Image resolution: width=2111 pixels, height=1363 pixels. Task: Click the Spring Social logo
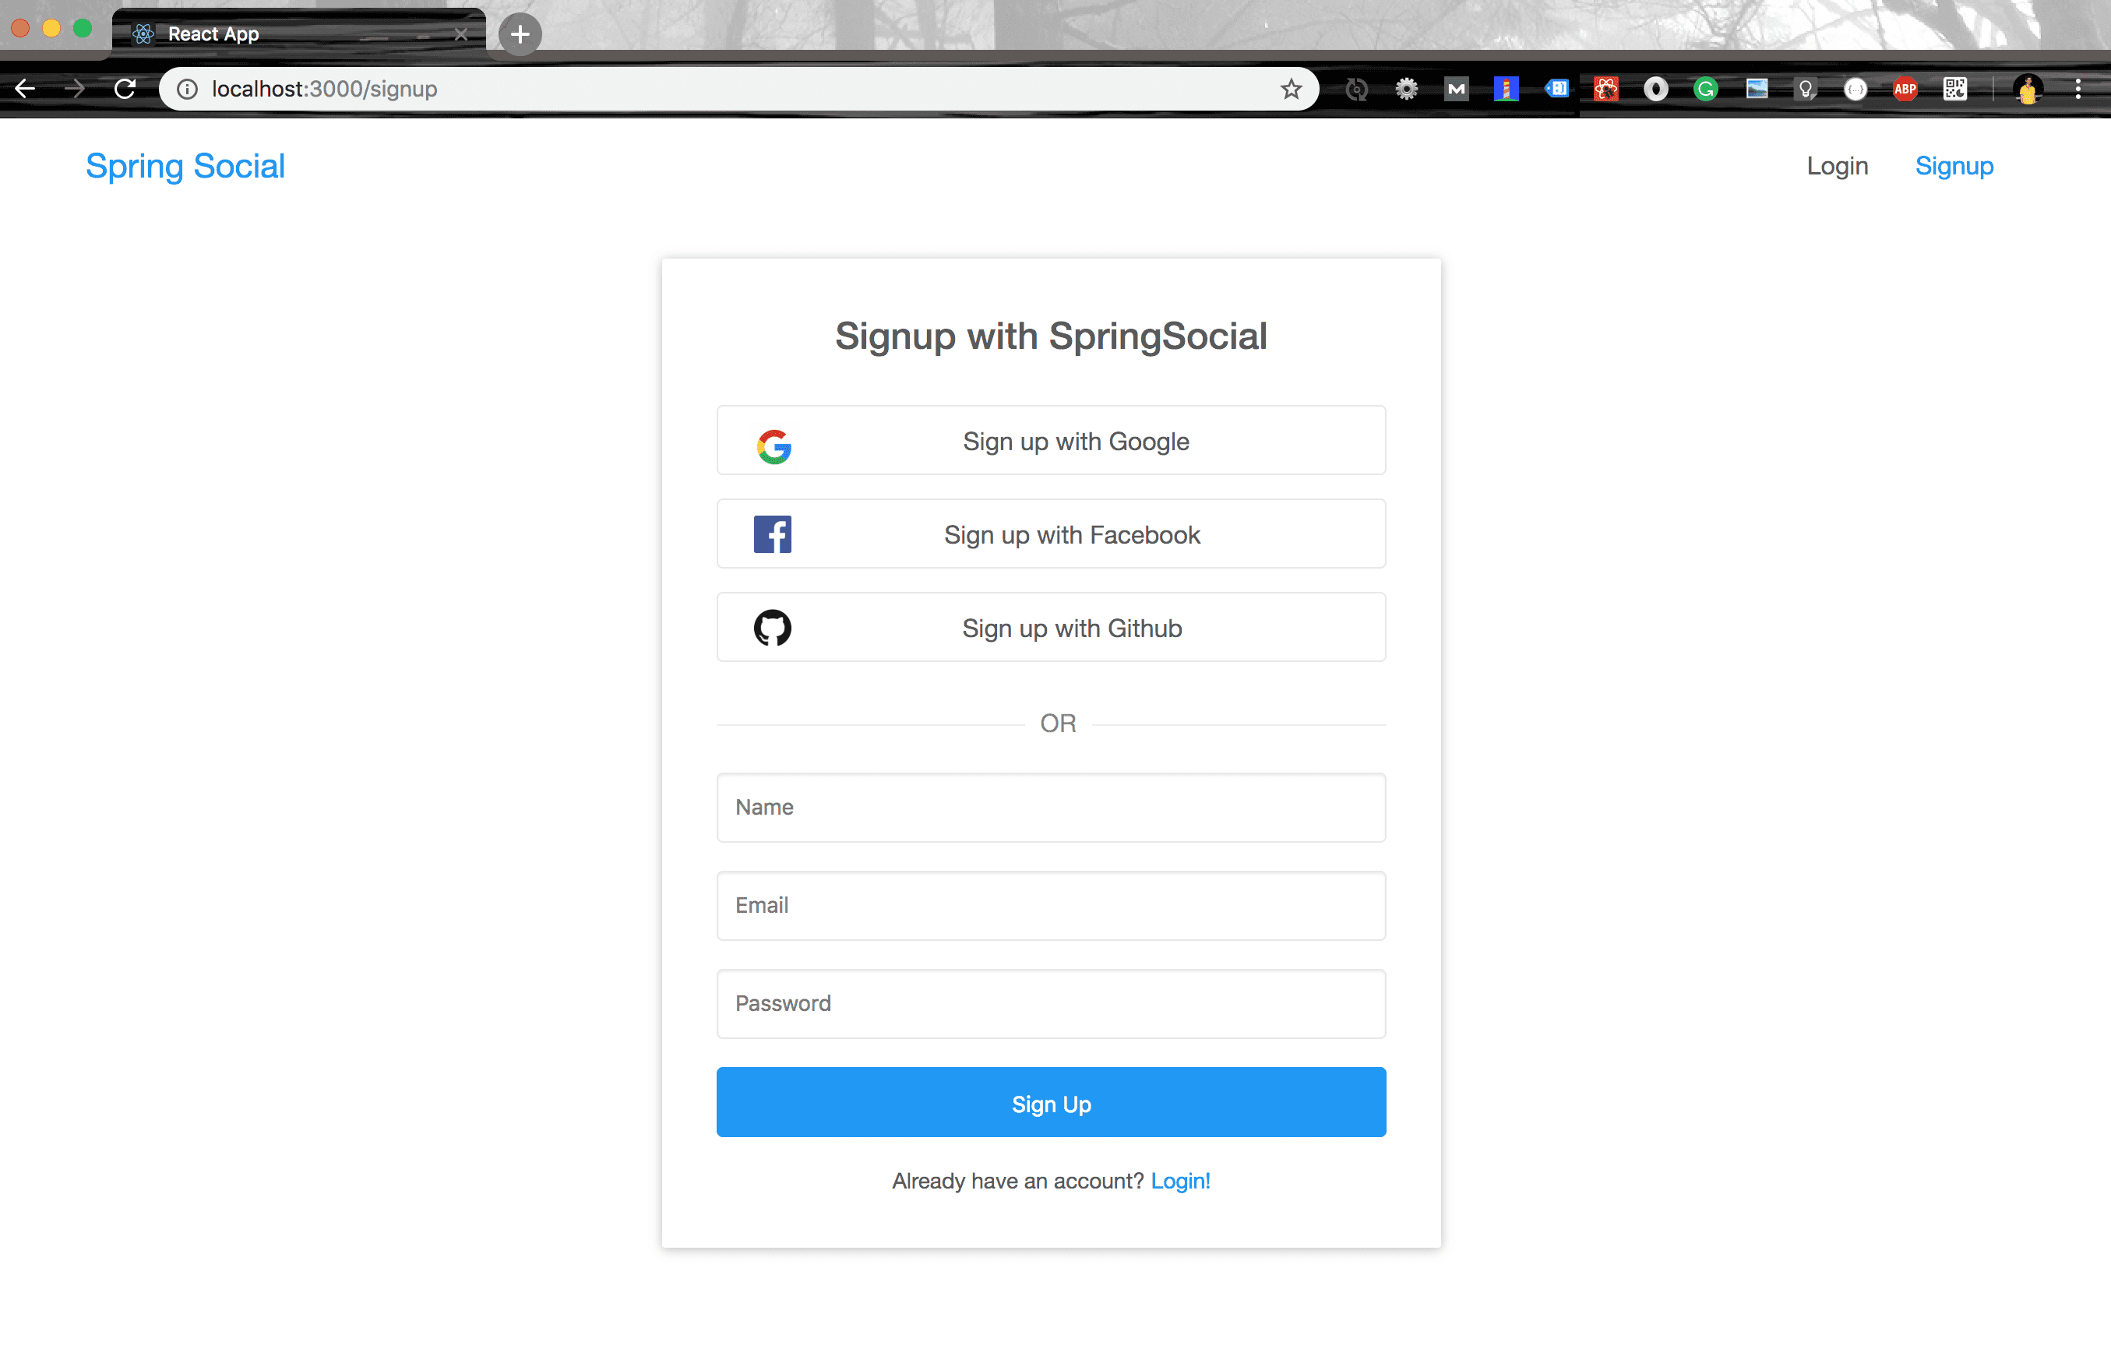[184, 165]
